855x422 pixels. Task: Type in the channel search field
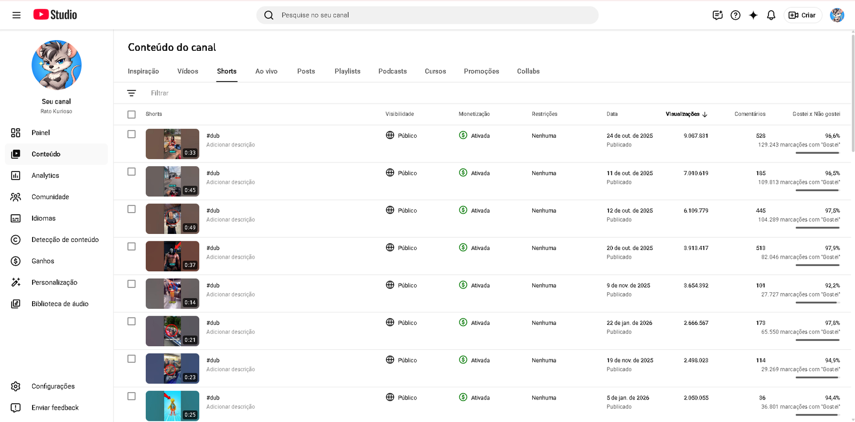(x=428, y=15)
